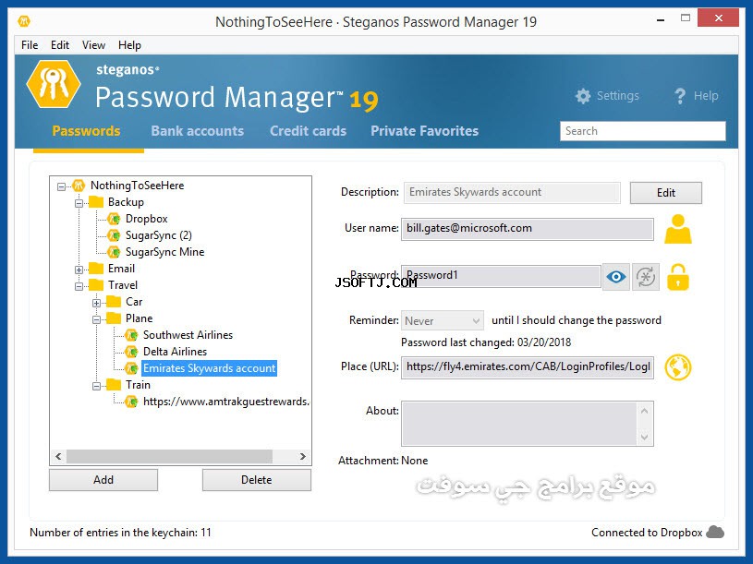753x564 pixels.
Task: Select the Delta Airlines entry
Action: click(x=175, y=352)
